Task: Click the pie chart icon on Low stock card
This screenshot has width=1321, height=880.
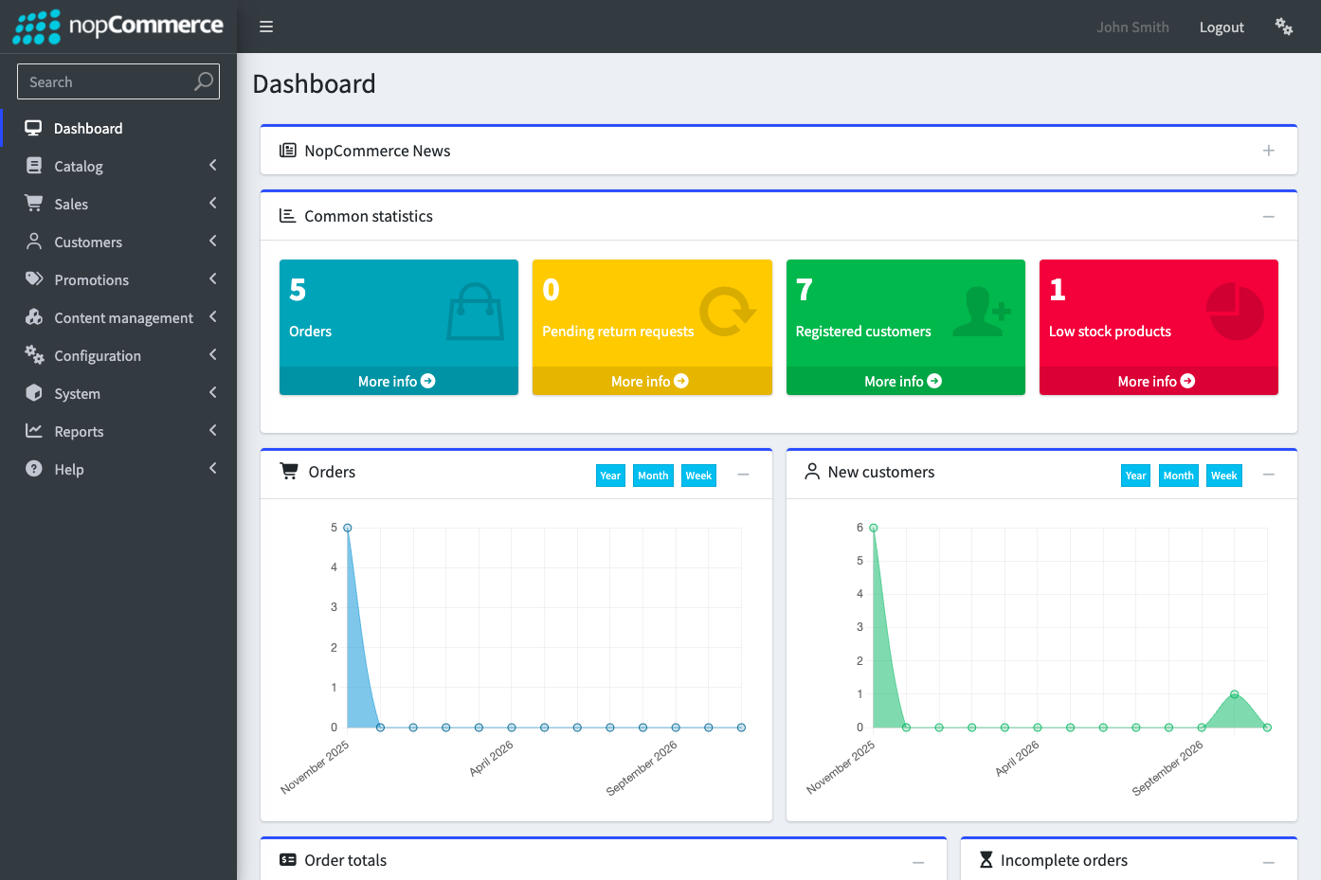Action: pyautogui.click(x=1235, y=312)
